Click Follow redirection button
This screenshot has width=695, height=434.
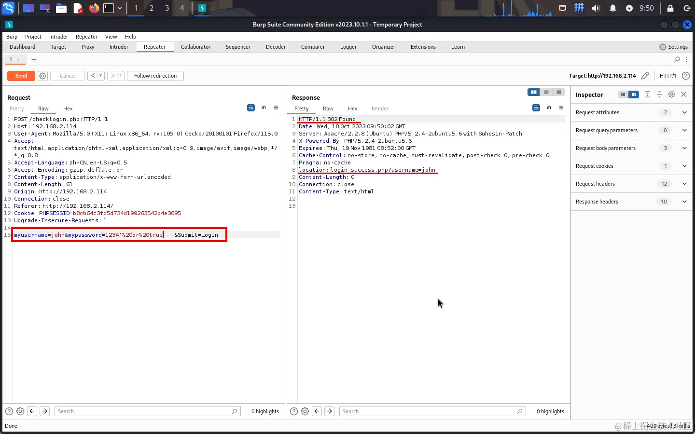point(155,76)
